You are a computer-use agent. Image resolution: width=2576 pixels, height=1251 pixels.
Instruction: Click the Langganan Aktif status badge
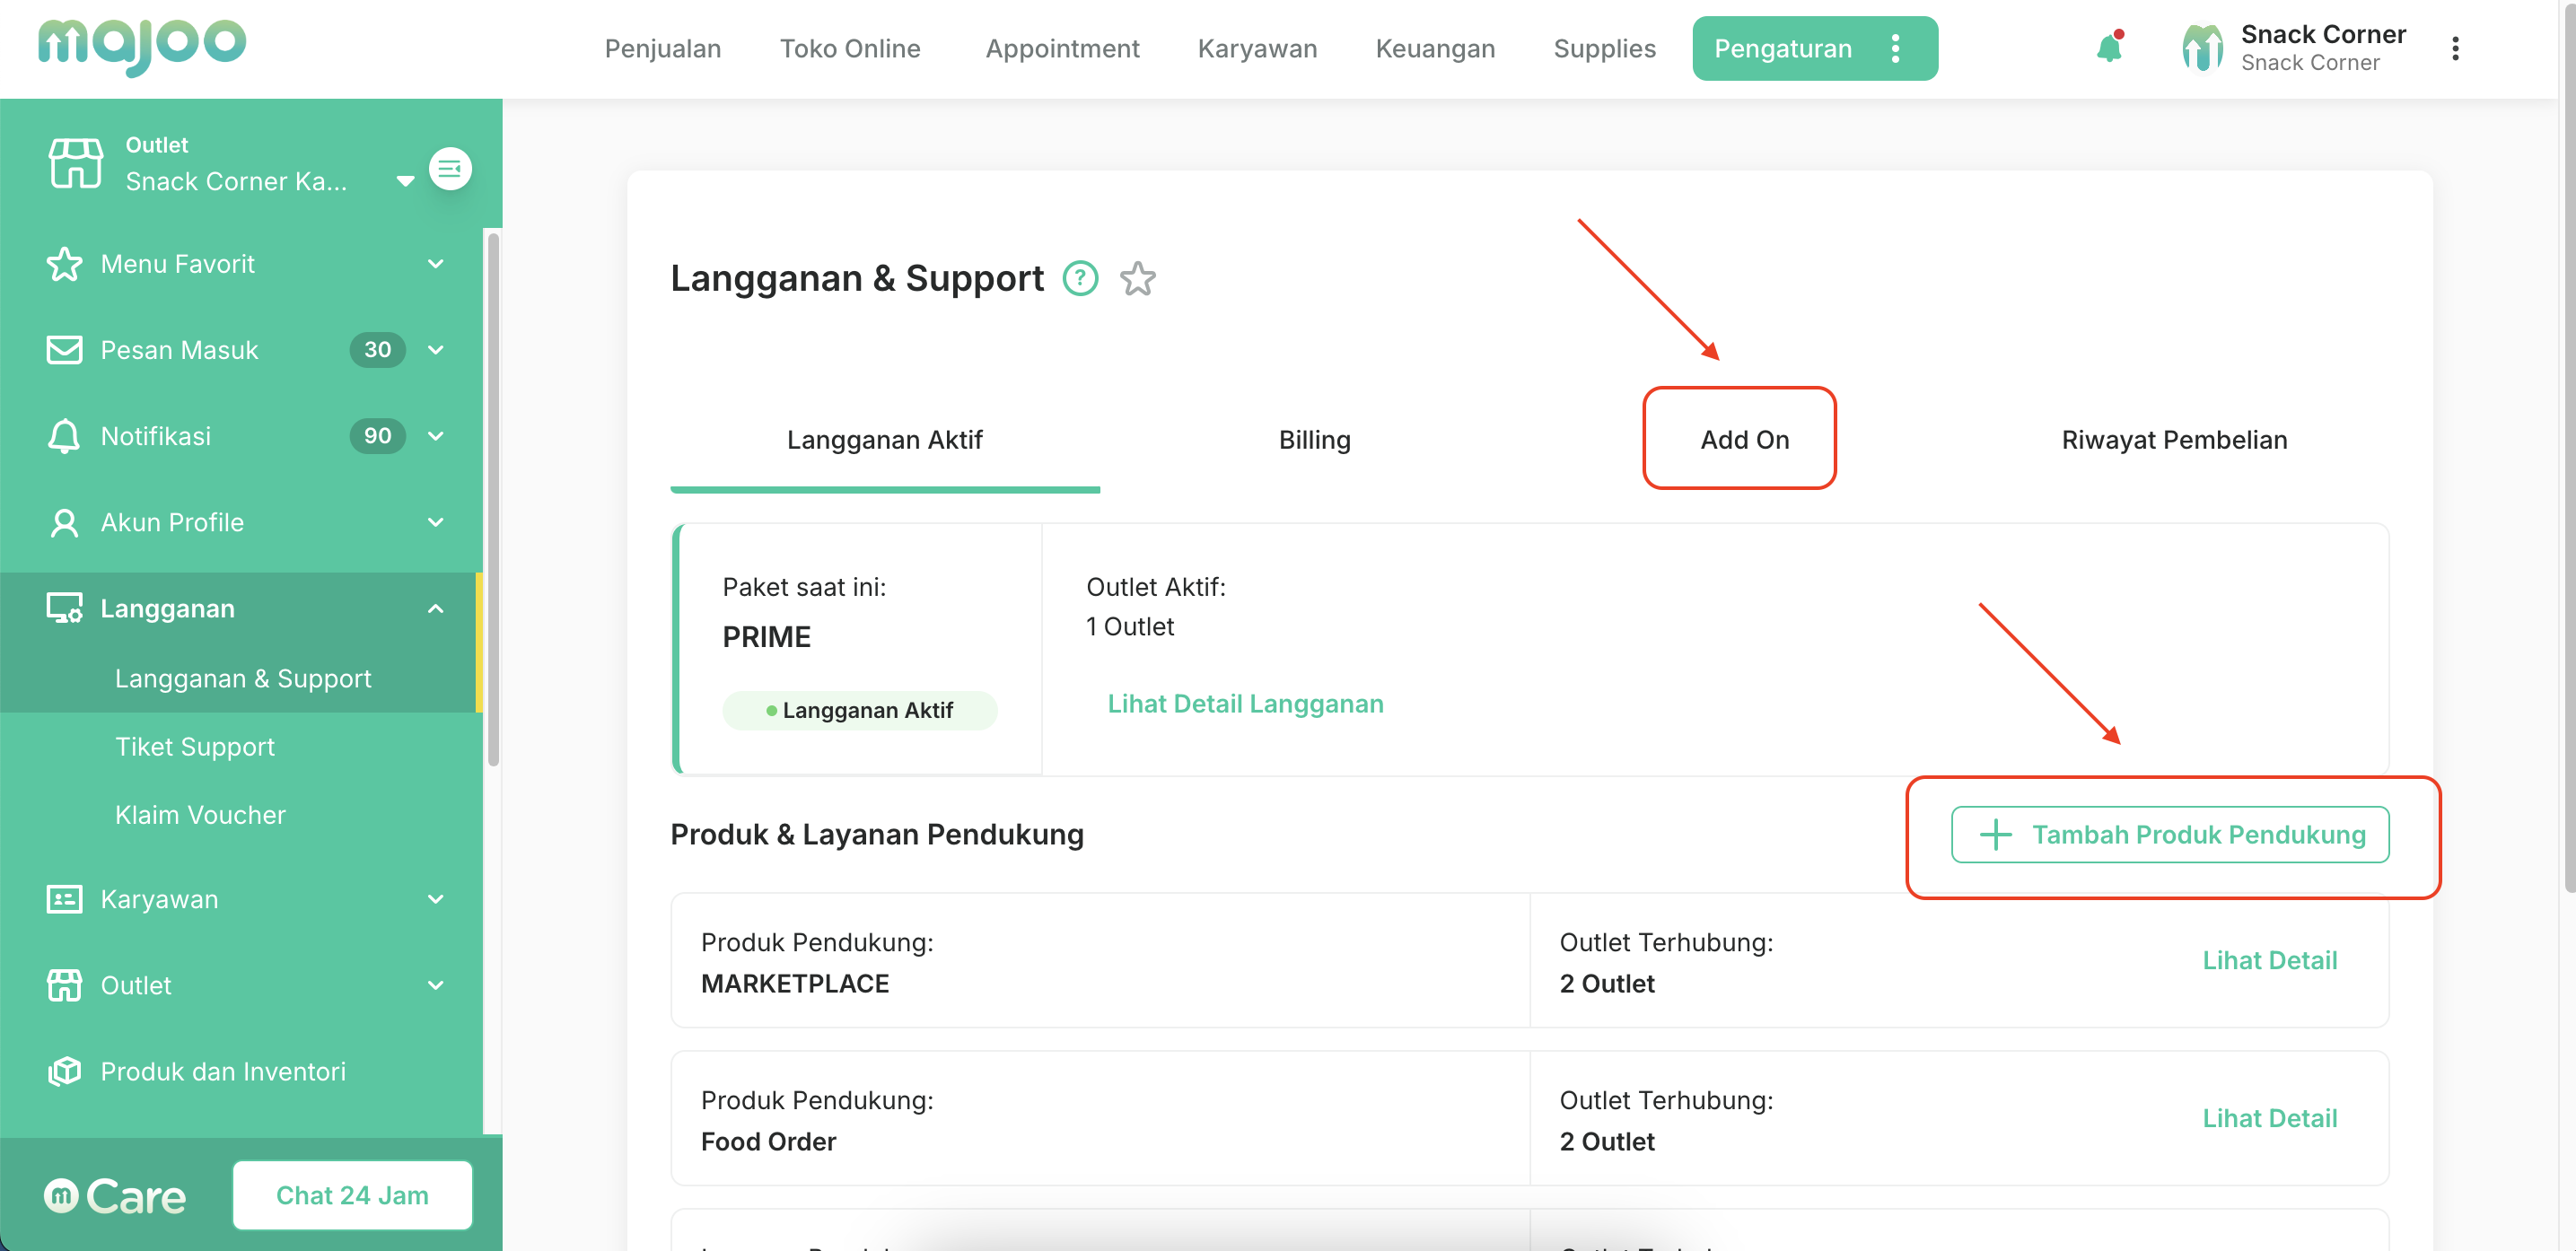[x=859, y=710]
